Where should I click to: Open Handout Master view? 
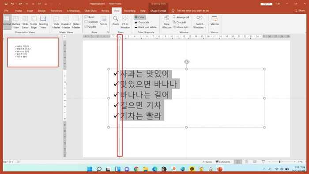[66, 22]
